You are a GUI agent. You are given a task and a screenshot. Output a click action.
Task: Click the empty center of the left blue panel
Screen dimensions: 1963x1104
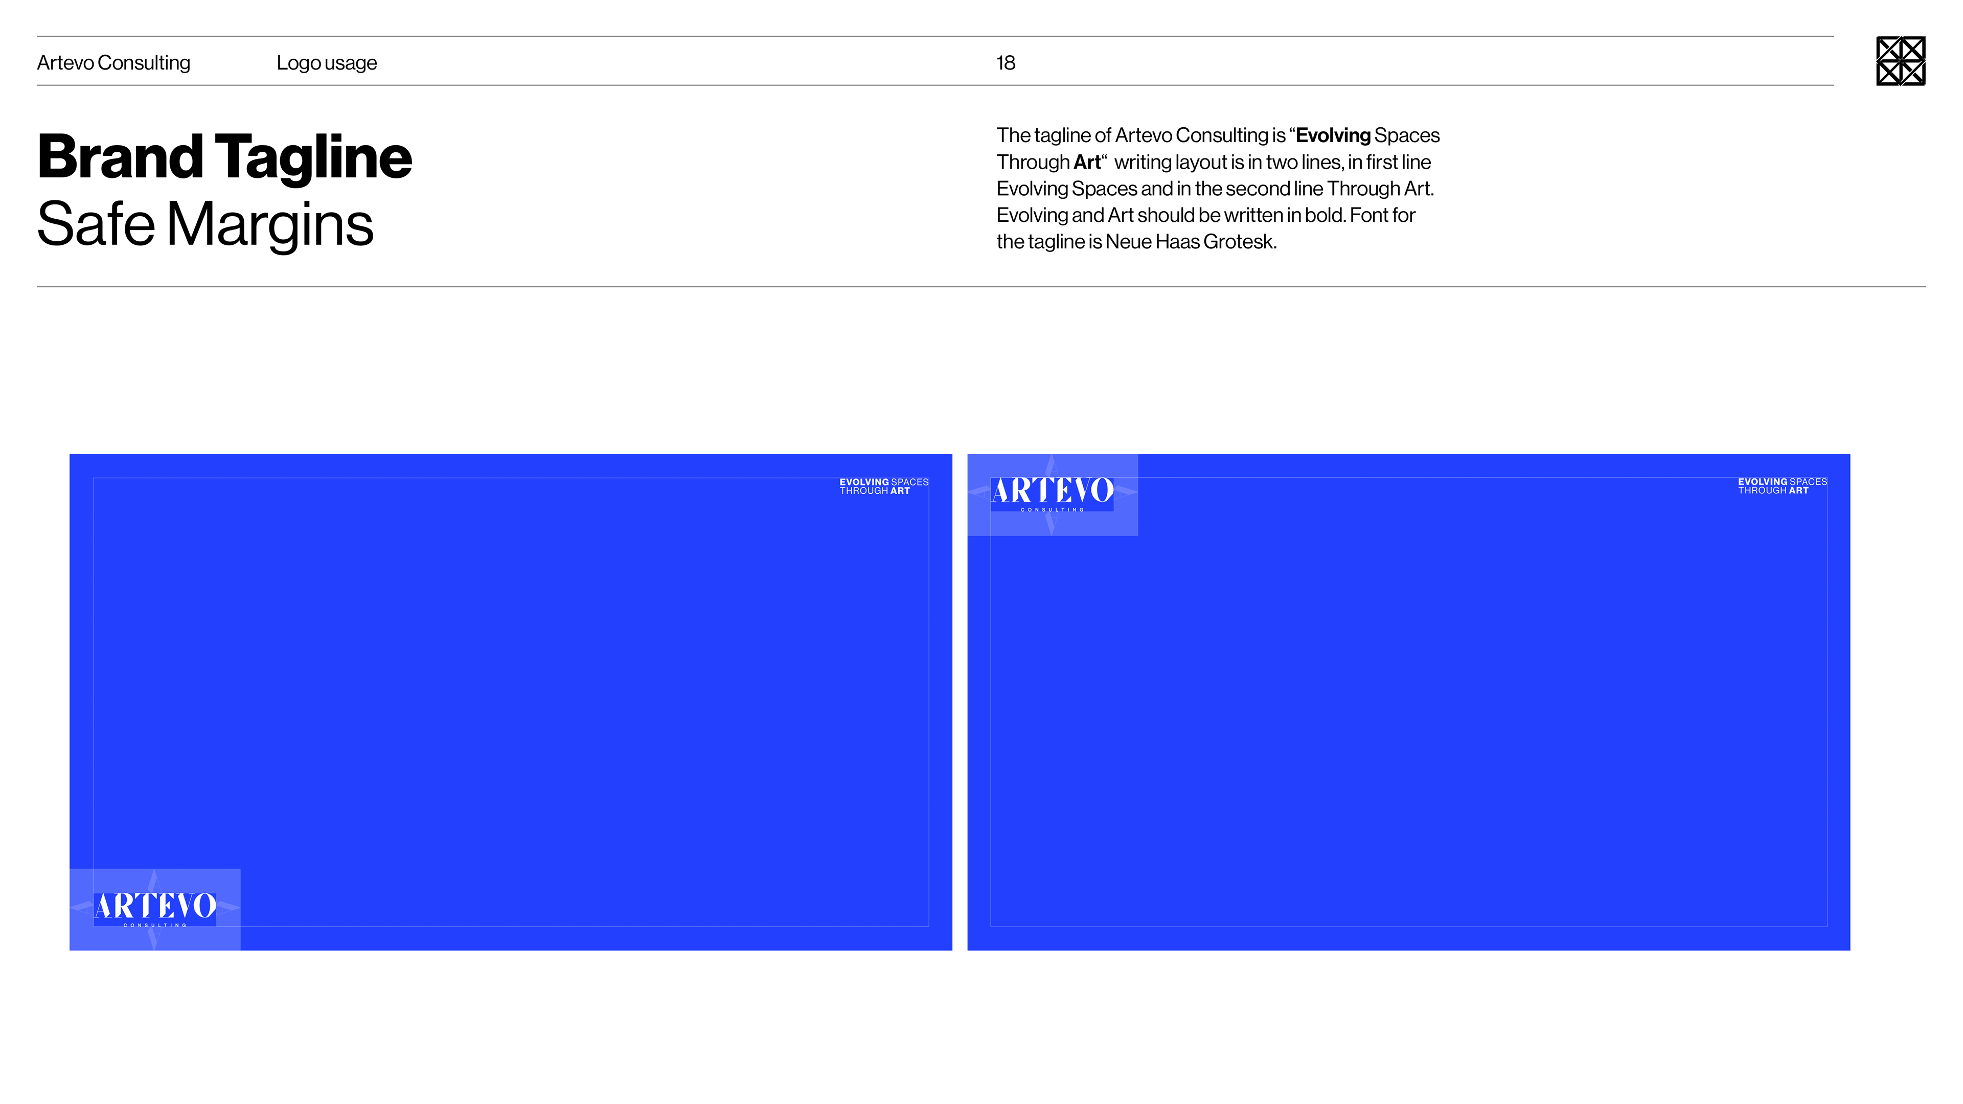click(x=511, y=701)
